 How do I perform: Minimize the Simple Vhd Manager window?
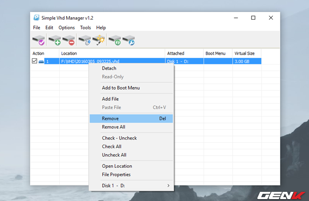coord(236,18)
